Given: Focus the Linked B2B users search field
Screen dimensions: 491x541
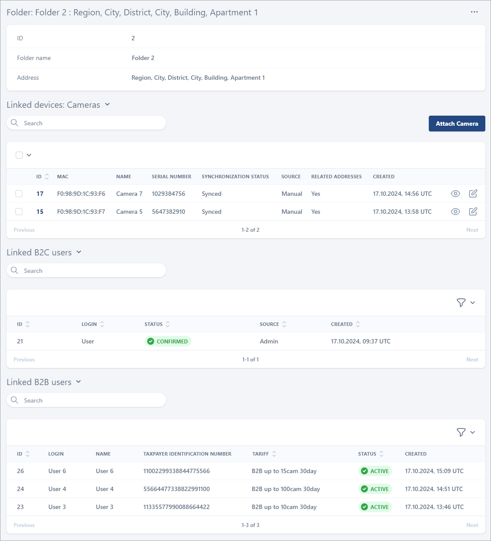Looking at the screenshot, I should tap(92, 400).
